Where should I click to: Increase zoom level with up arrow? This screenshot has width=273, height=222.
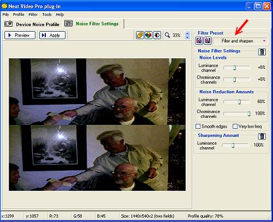tap(187, 33)
